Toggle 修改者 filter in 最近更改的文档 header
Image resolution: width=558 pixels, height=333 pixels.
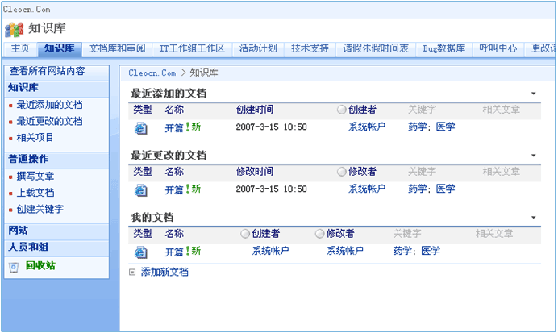341,172
